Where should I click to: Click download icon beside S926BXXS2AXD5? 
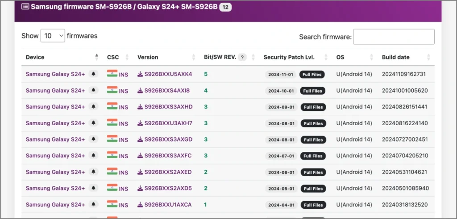(140, 188)
